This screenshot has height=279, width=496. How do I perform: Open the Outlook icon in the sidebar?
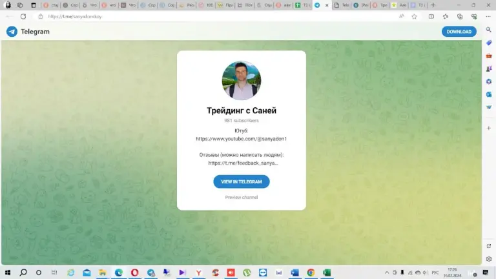[489, 94]
